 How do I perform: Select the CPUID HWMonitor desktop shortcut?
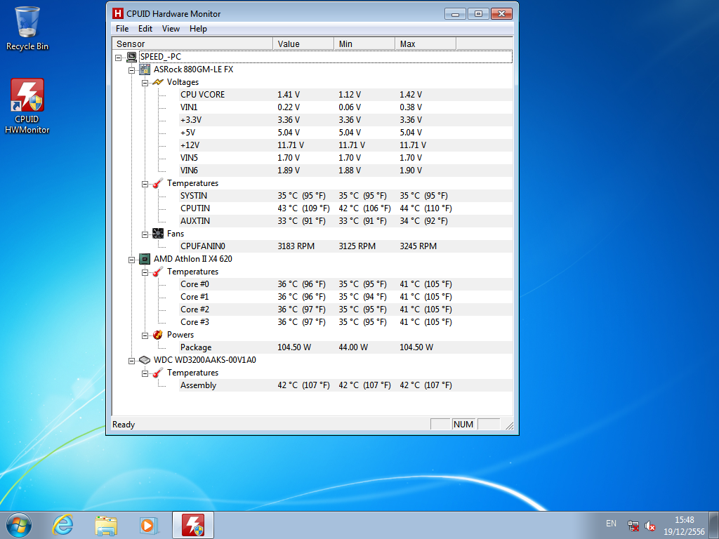(x=27, y=107)
